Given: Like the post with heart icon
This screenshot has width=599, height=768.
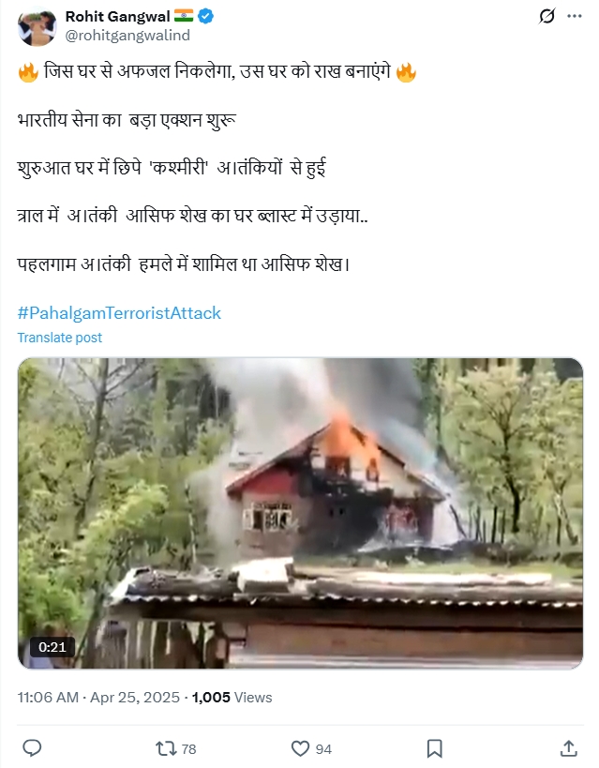Looking at the screenshot, I should coord(300,749).
